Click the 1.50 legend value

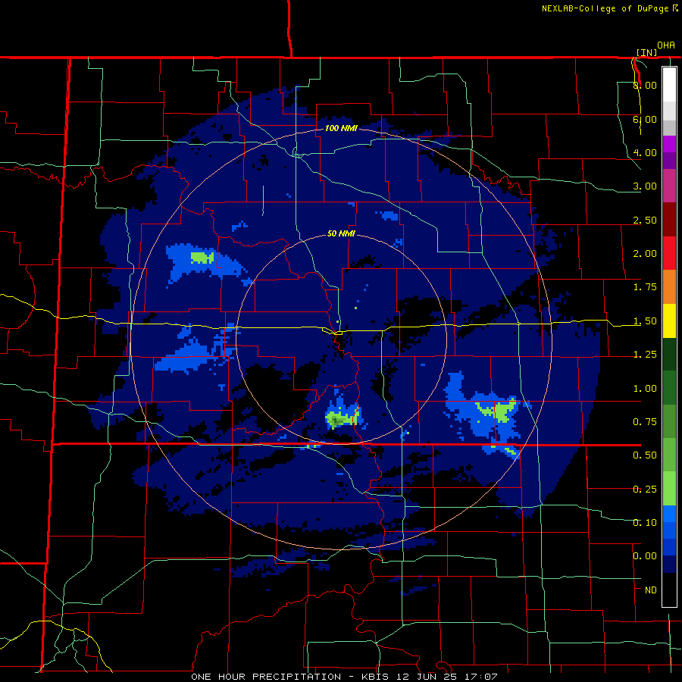(645, 321)
